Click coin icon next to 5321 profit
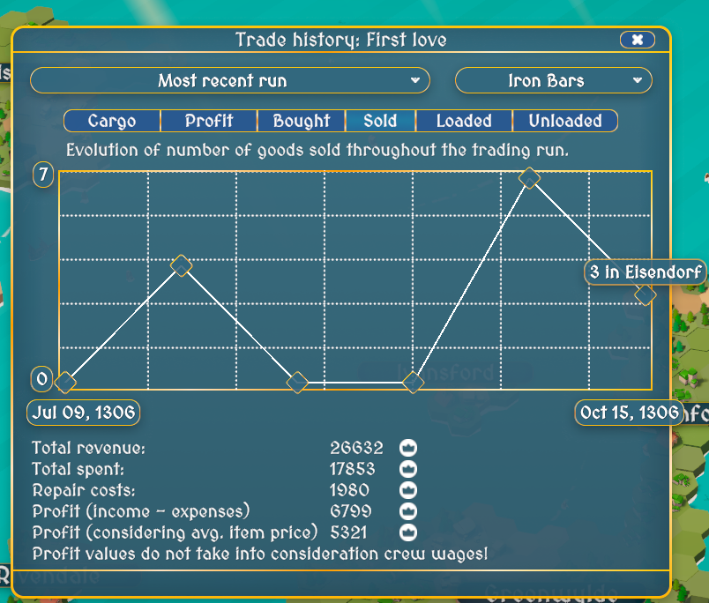The image size is (709, 603). pos(409,532)
